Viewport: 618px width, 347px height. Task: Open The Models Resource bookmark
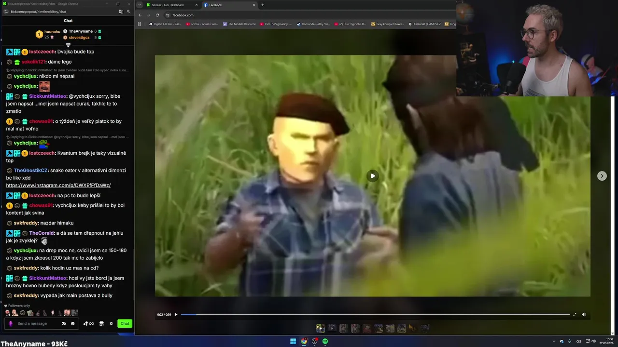point(239,24)
